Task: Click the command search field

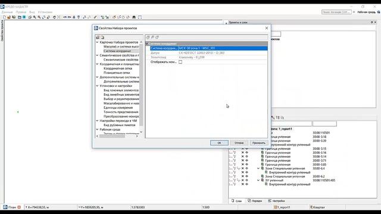Action: coord(336,12)
